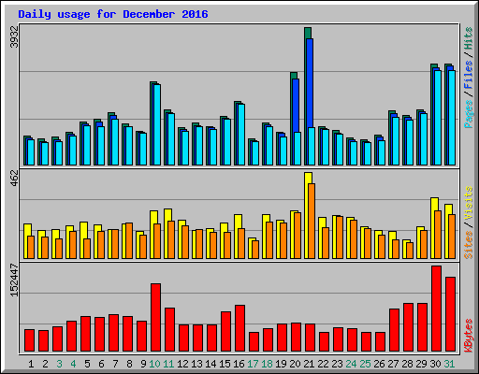Click the yellow Visits bar for day 21

(307, 215)
